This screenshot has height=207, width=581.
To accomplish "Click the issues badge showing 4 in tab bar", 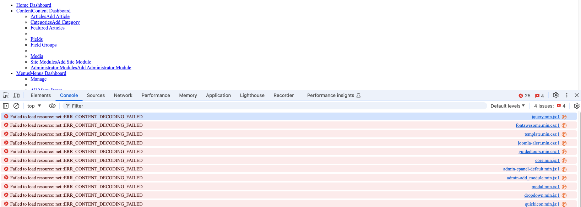I will pos(540,96).
